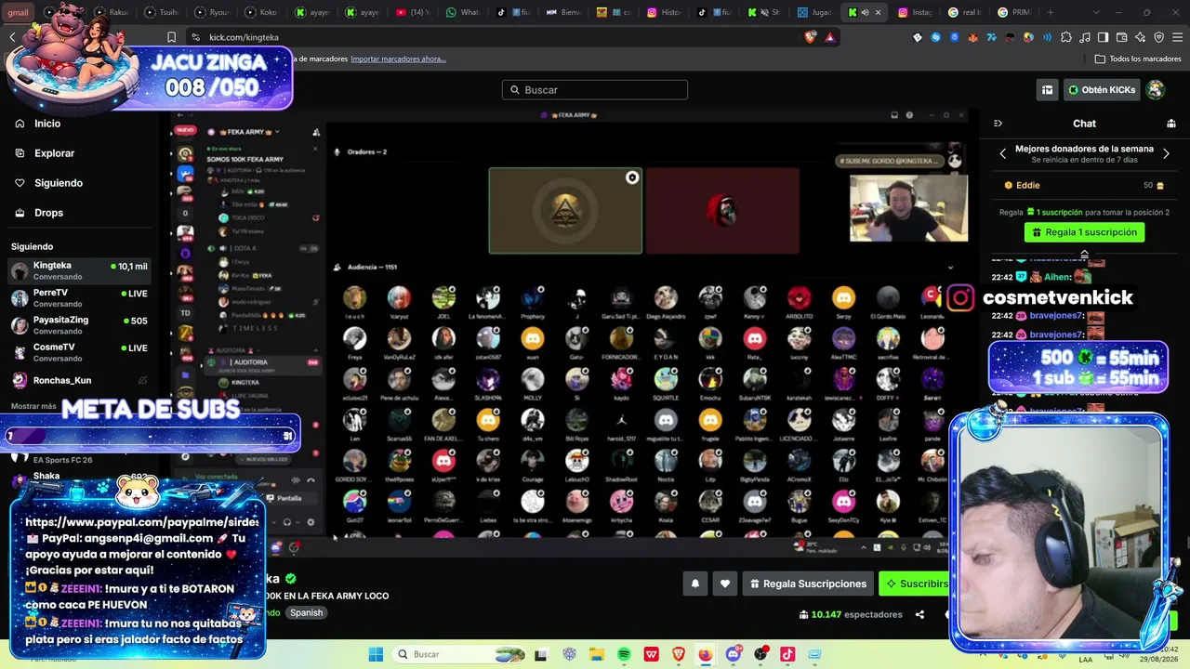
Task: Click the green Suscribirse button
Action: pos(915,584)
